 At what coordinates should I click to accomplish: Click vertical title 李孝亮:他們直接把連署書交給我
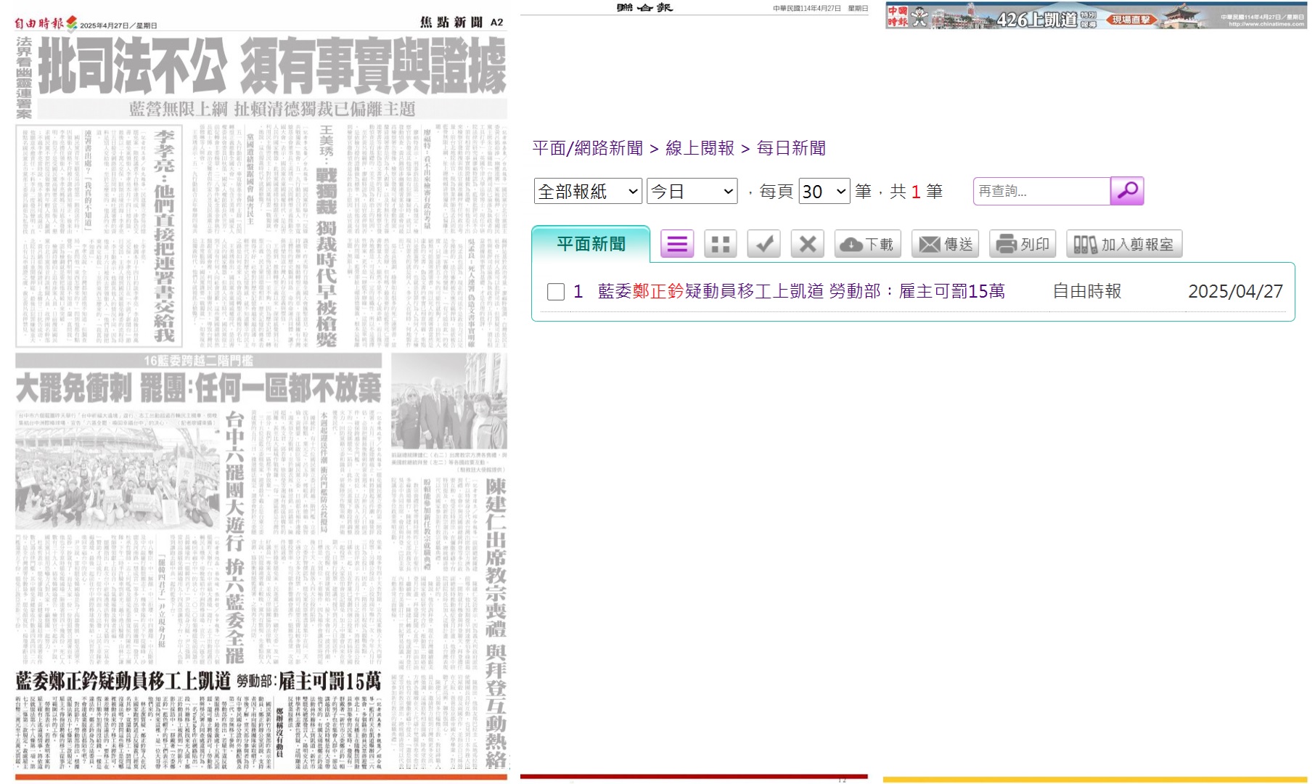(x=164, y=236)
